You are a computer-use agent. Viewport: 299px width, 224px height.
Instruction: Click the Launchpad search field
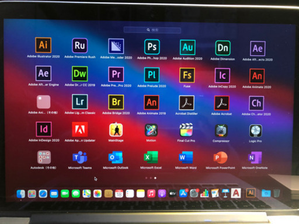click(152, 30)
